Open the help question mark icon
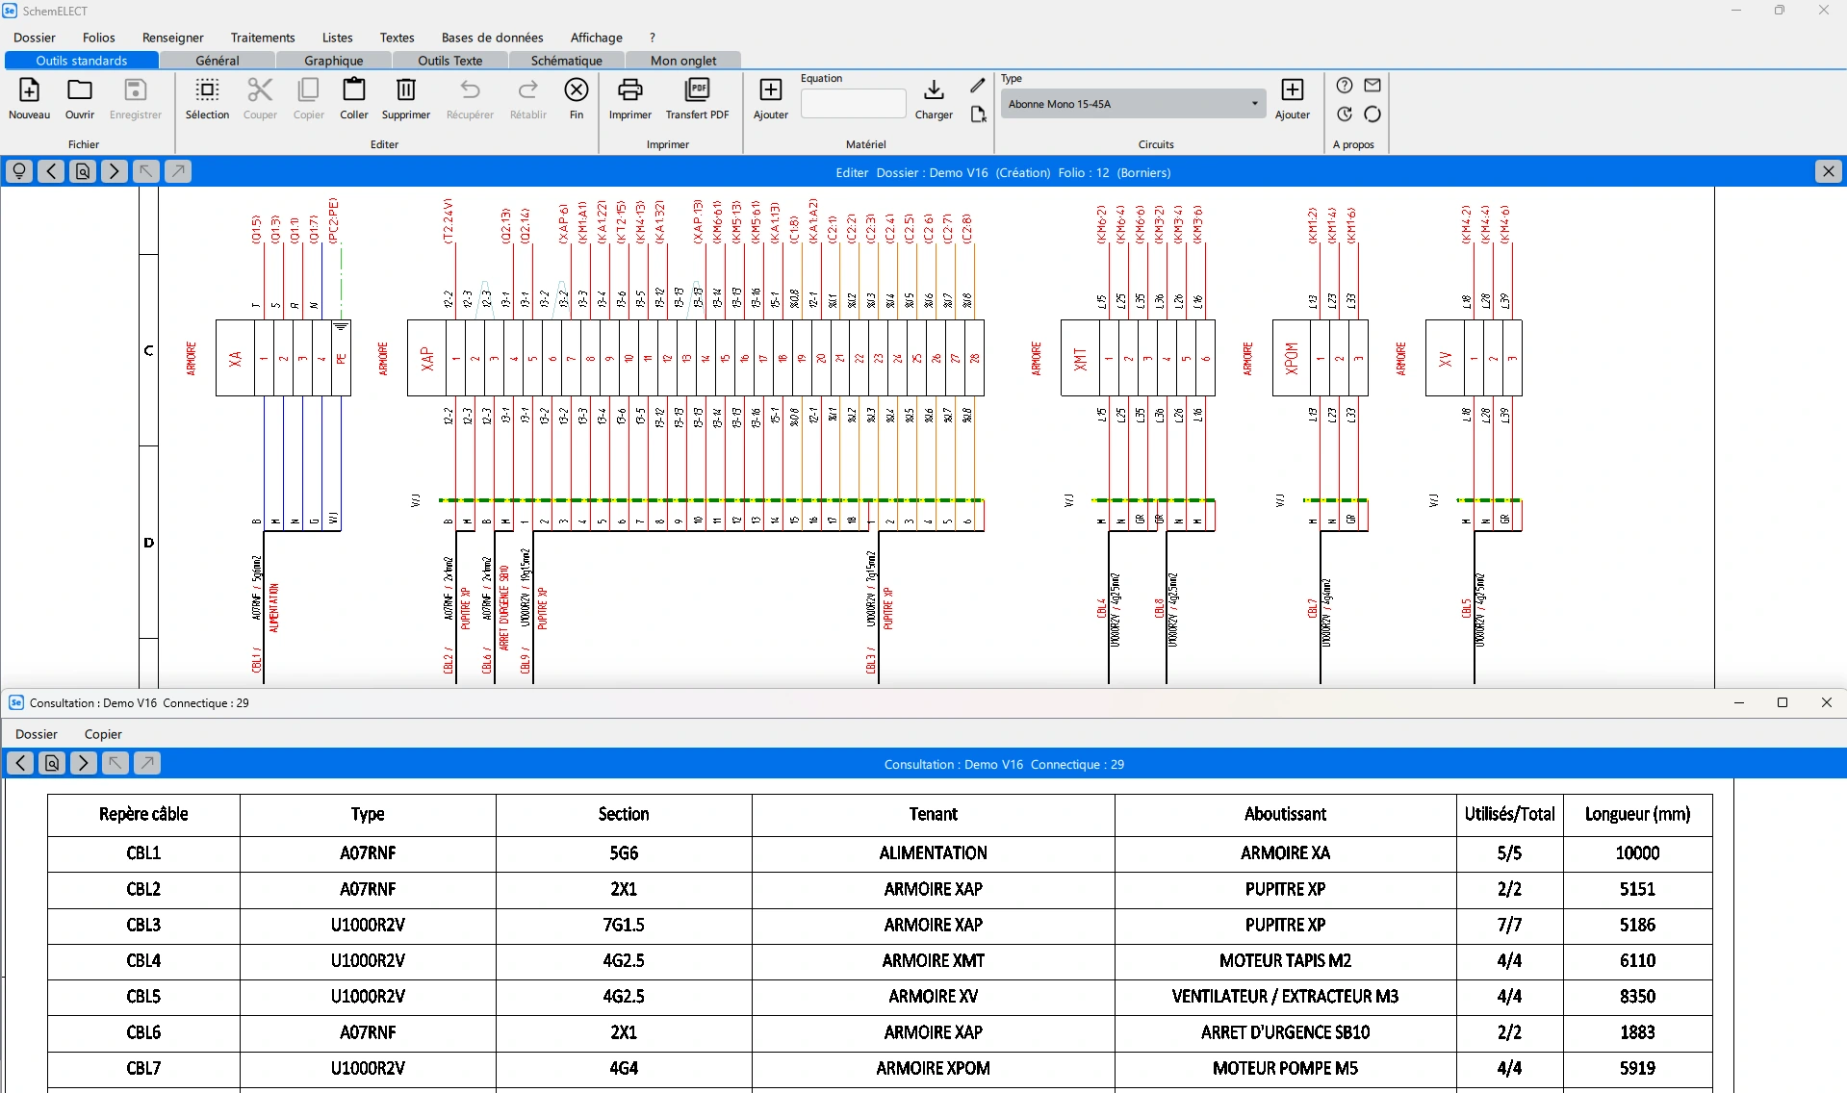This screenshot has width=1847, height=1093. pos(1345,86)
